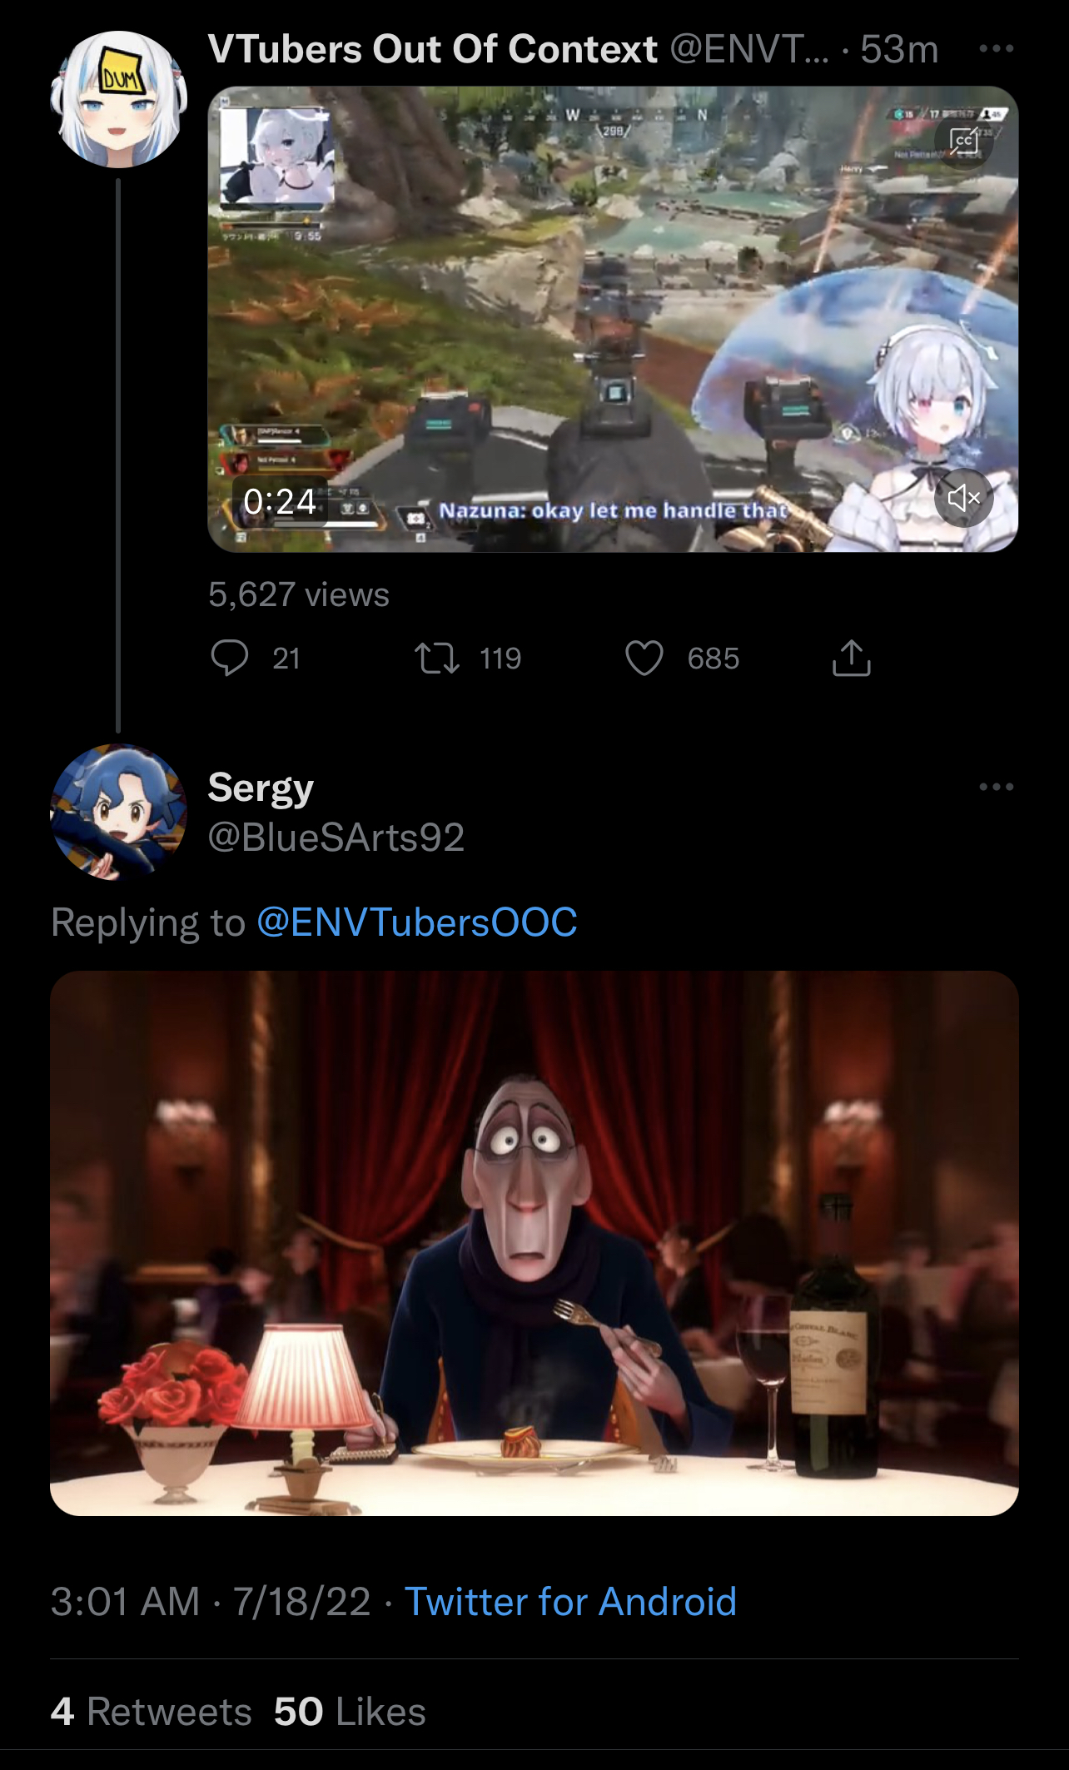View the 50 Likes list
The width and height of the screenshot is (1069, 1770).
click(x=350, y=1712)
